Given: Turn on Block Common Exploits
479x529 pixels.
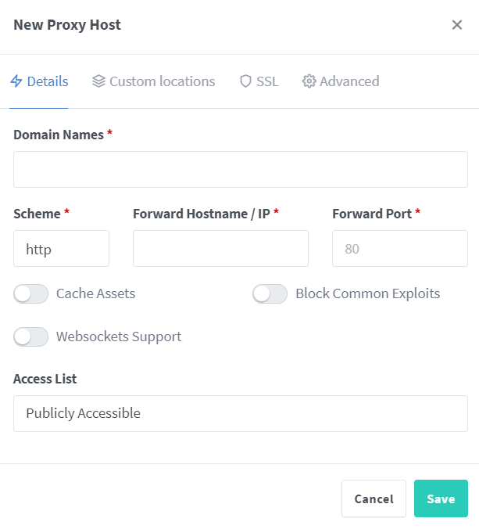Looking at the screenshot, I should point(270,293).
